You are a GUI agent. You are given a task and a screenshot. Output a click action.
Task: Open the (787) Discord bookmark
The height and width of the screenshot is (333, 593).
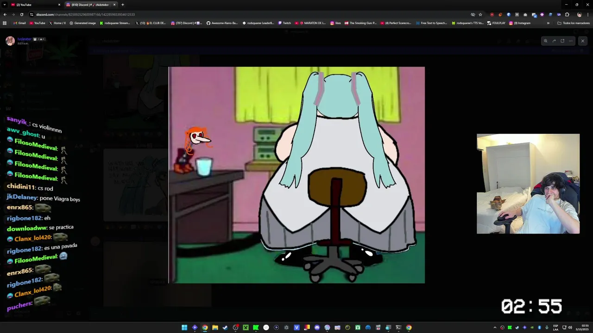coord(187,23)
